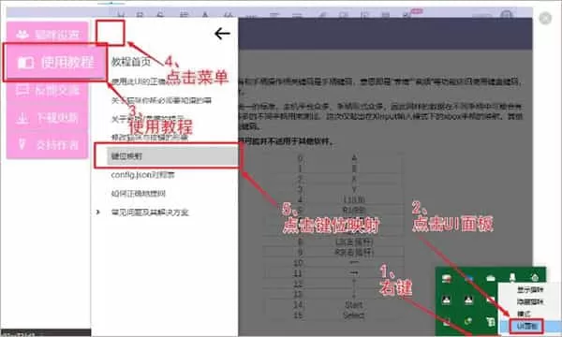Choose the first entry of the tray context menu
The width and height of the screenshot is (562, 337).
(x=530, y=290)
